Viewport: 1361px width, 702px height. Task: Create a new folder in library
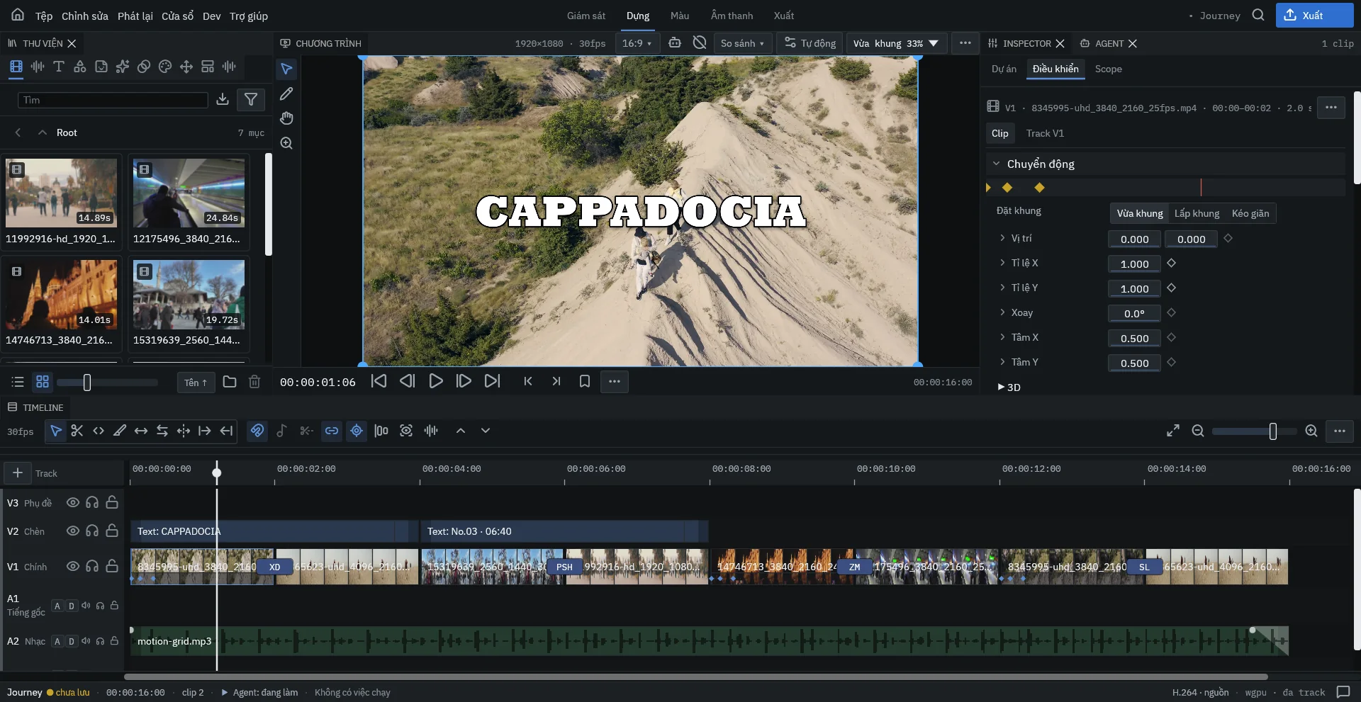(230, 382)
